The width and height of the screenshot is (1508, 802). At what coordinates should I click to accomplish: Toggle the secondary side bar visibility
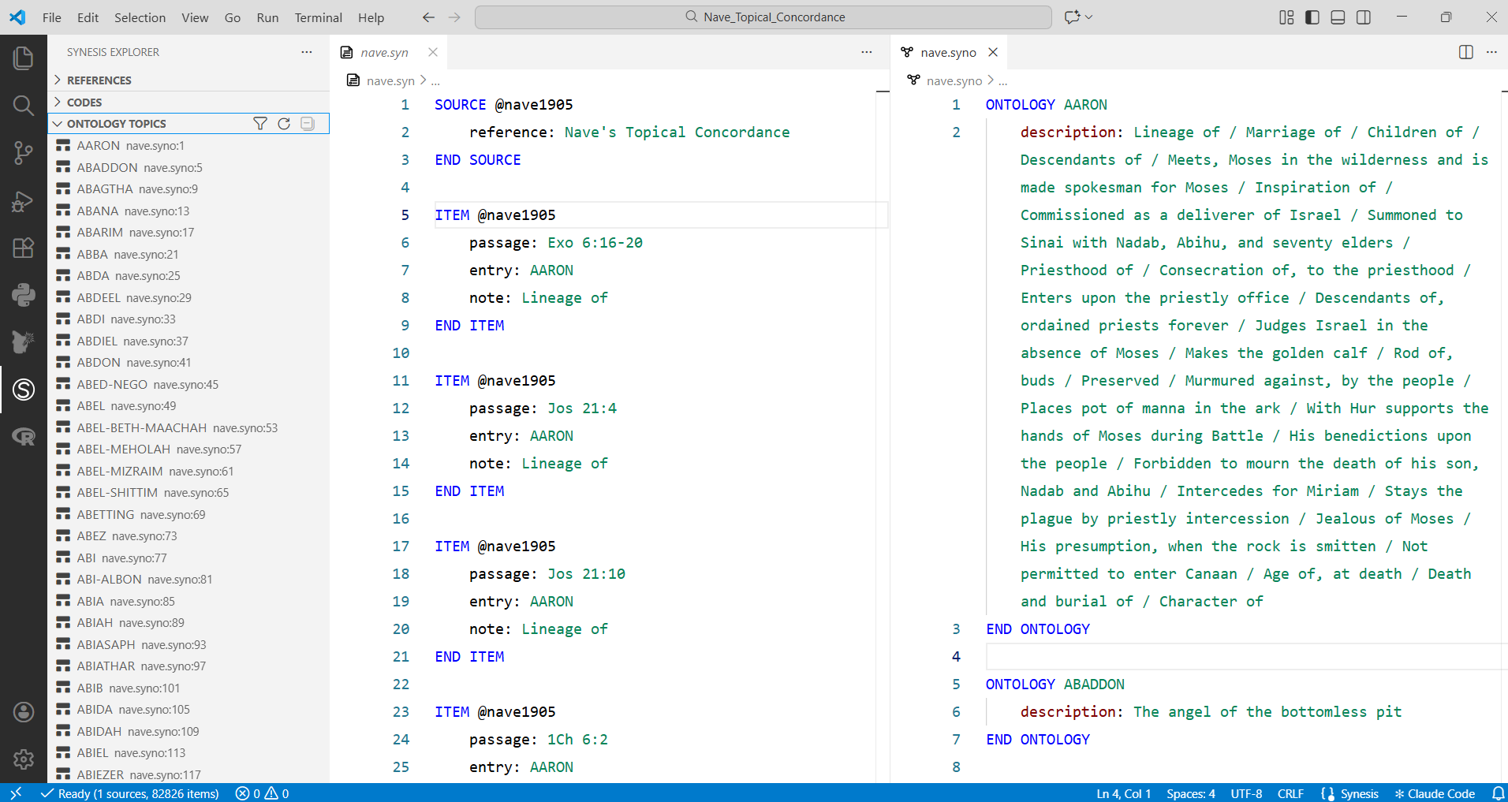pyautogui.click(x=1364, y=17)
